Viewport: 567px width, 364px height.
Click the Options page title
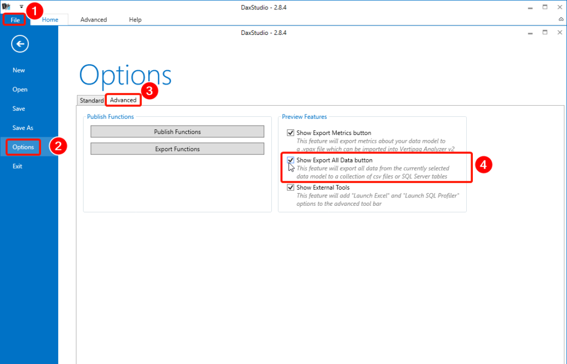tap(126, 75)
